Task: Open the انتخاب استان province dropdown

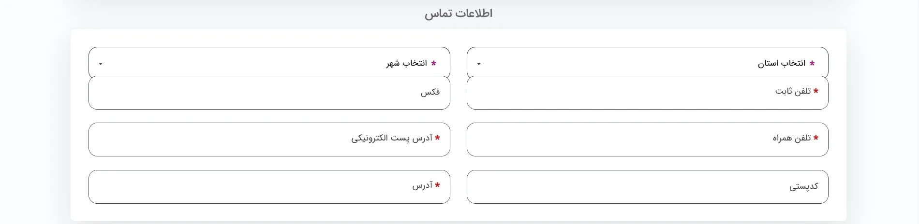Action: click(647, 63)
